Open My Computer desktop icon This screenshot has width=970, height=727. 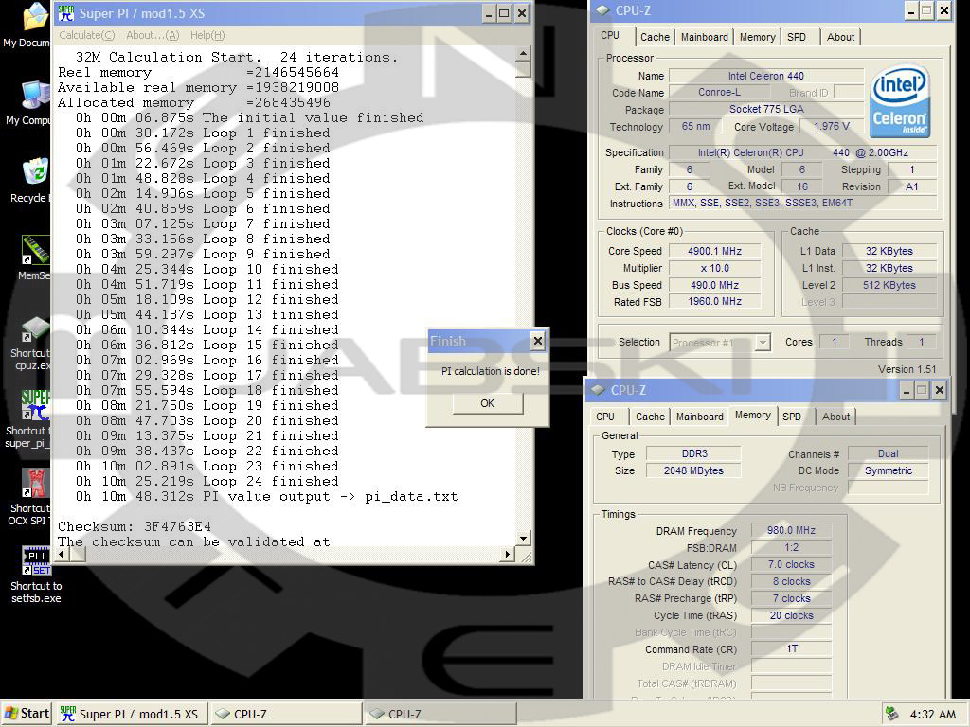34,96
